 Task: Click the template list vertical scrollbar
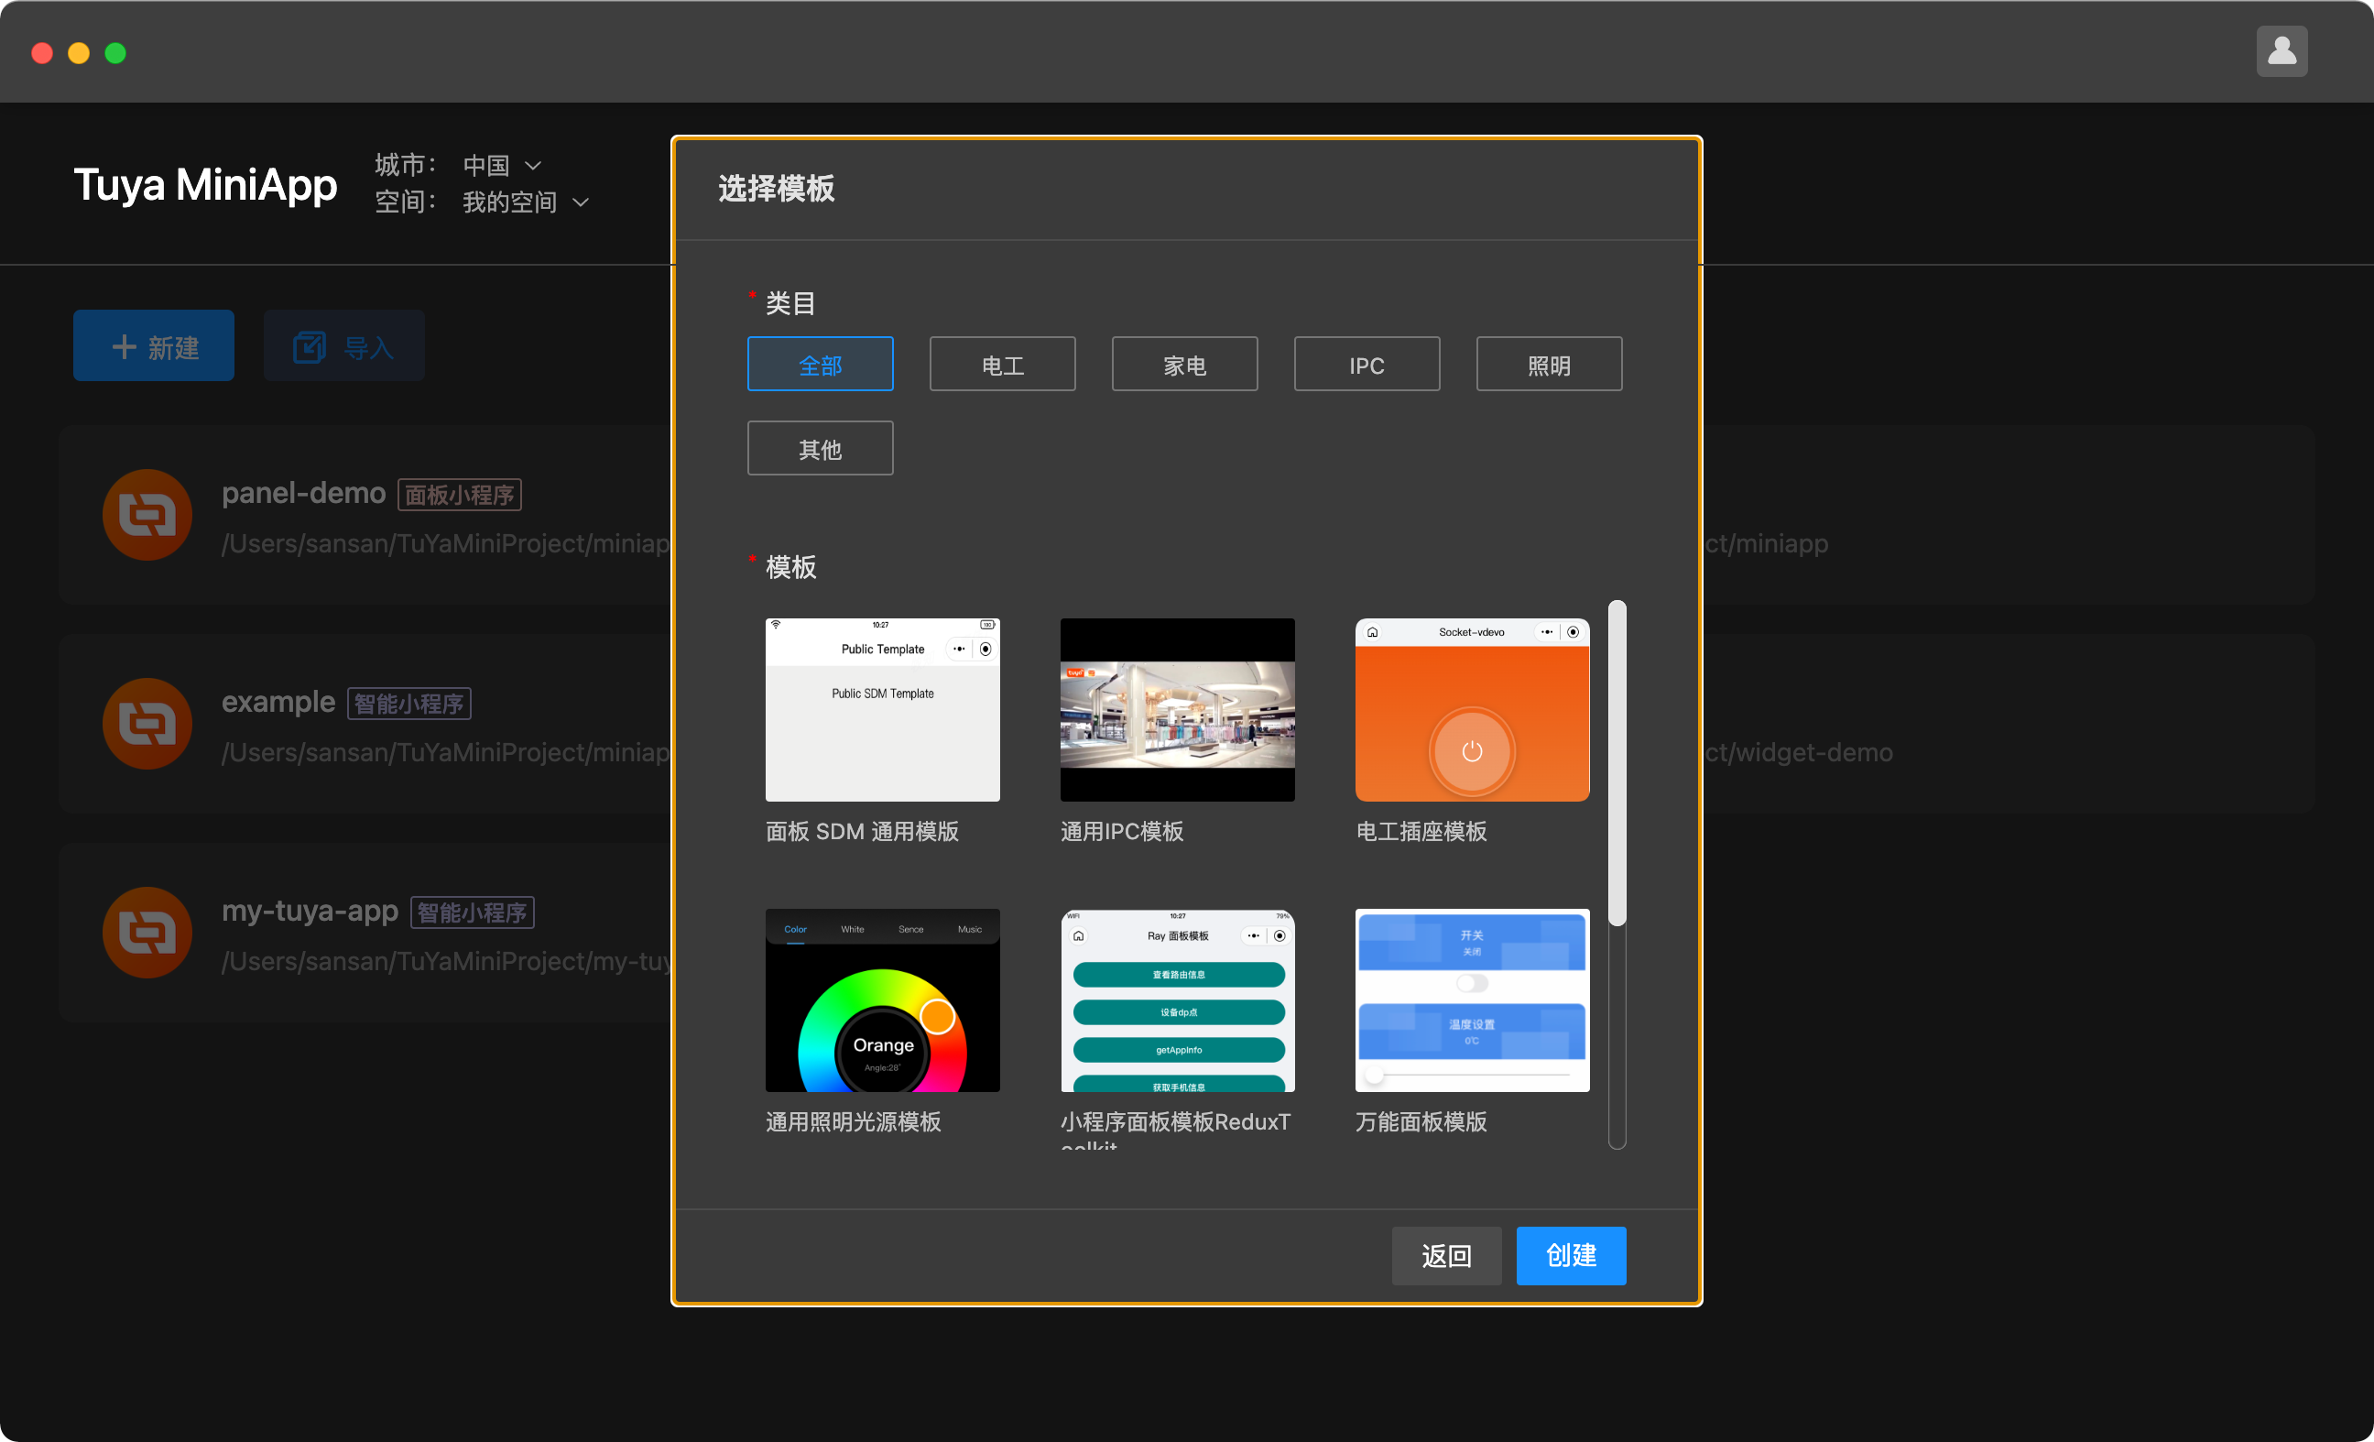click(x=1617, y=763)
